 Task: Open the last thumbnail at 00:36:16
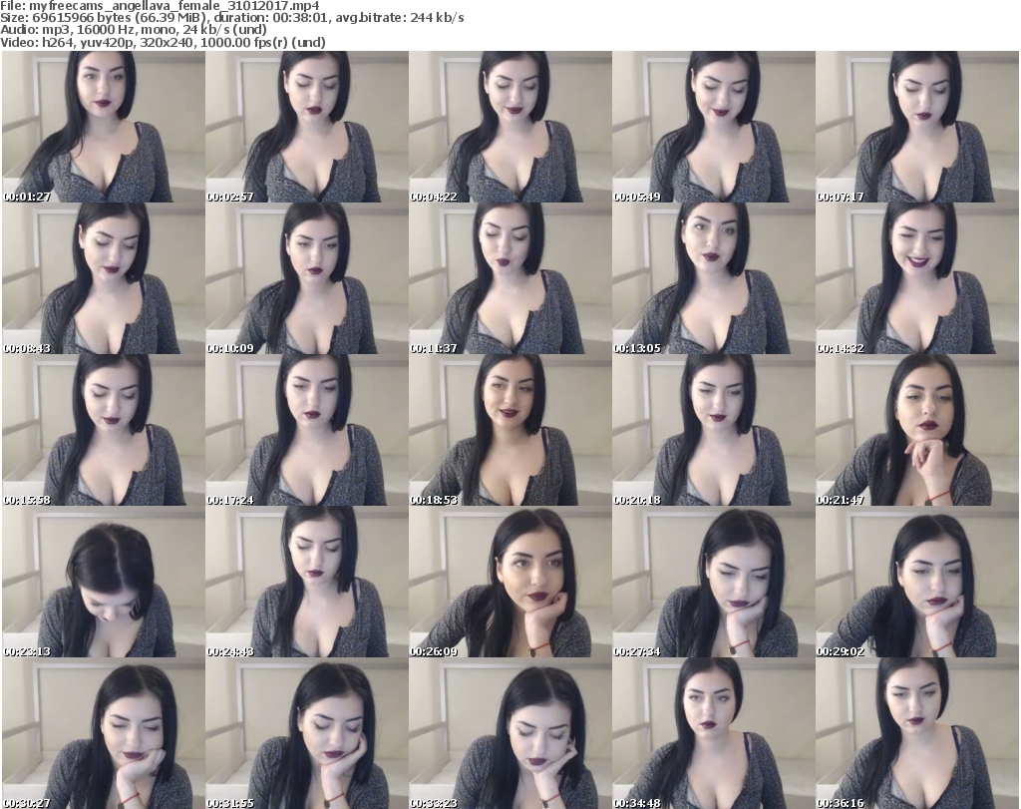[916, 733]
